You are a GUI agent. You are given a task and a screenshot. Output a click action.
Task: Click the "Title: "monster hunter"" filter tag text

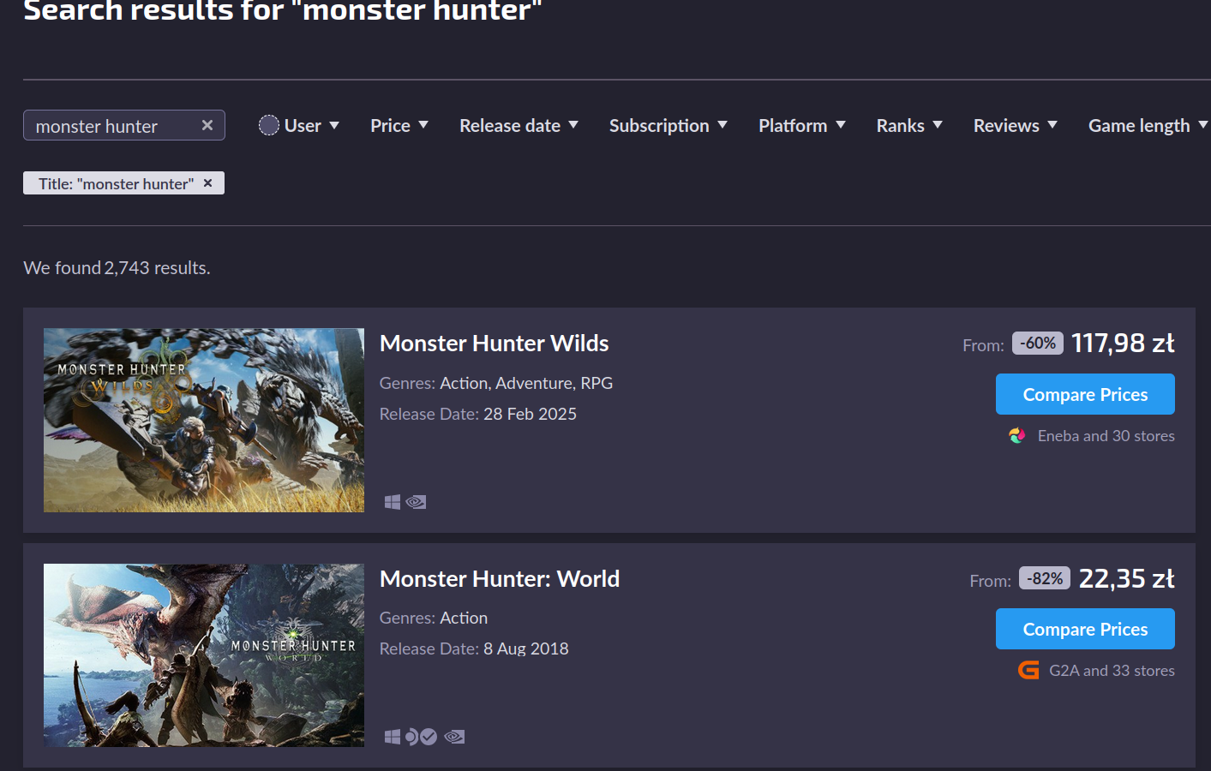point(116,183)
